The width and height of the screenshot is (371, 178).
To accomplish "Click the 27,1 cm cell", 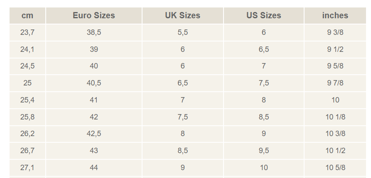I will (27, 168).
